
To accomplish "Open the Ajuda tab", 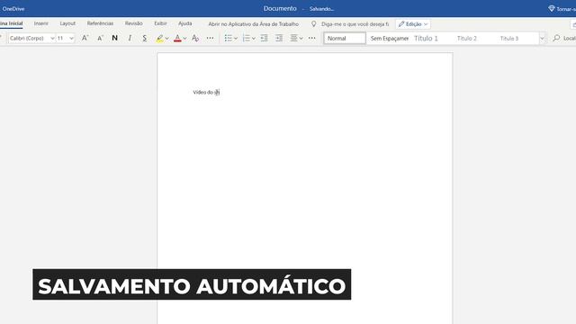I will click(185, 23).
